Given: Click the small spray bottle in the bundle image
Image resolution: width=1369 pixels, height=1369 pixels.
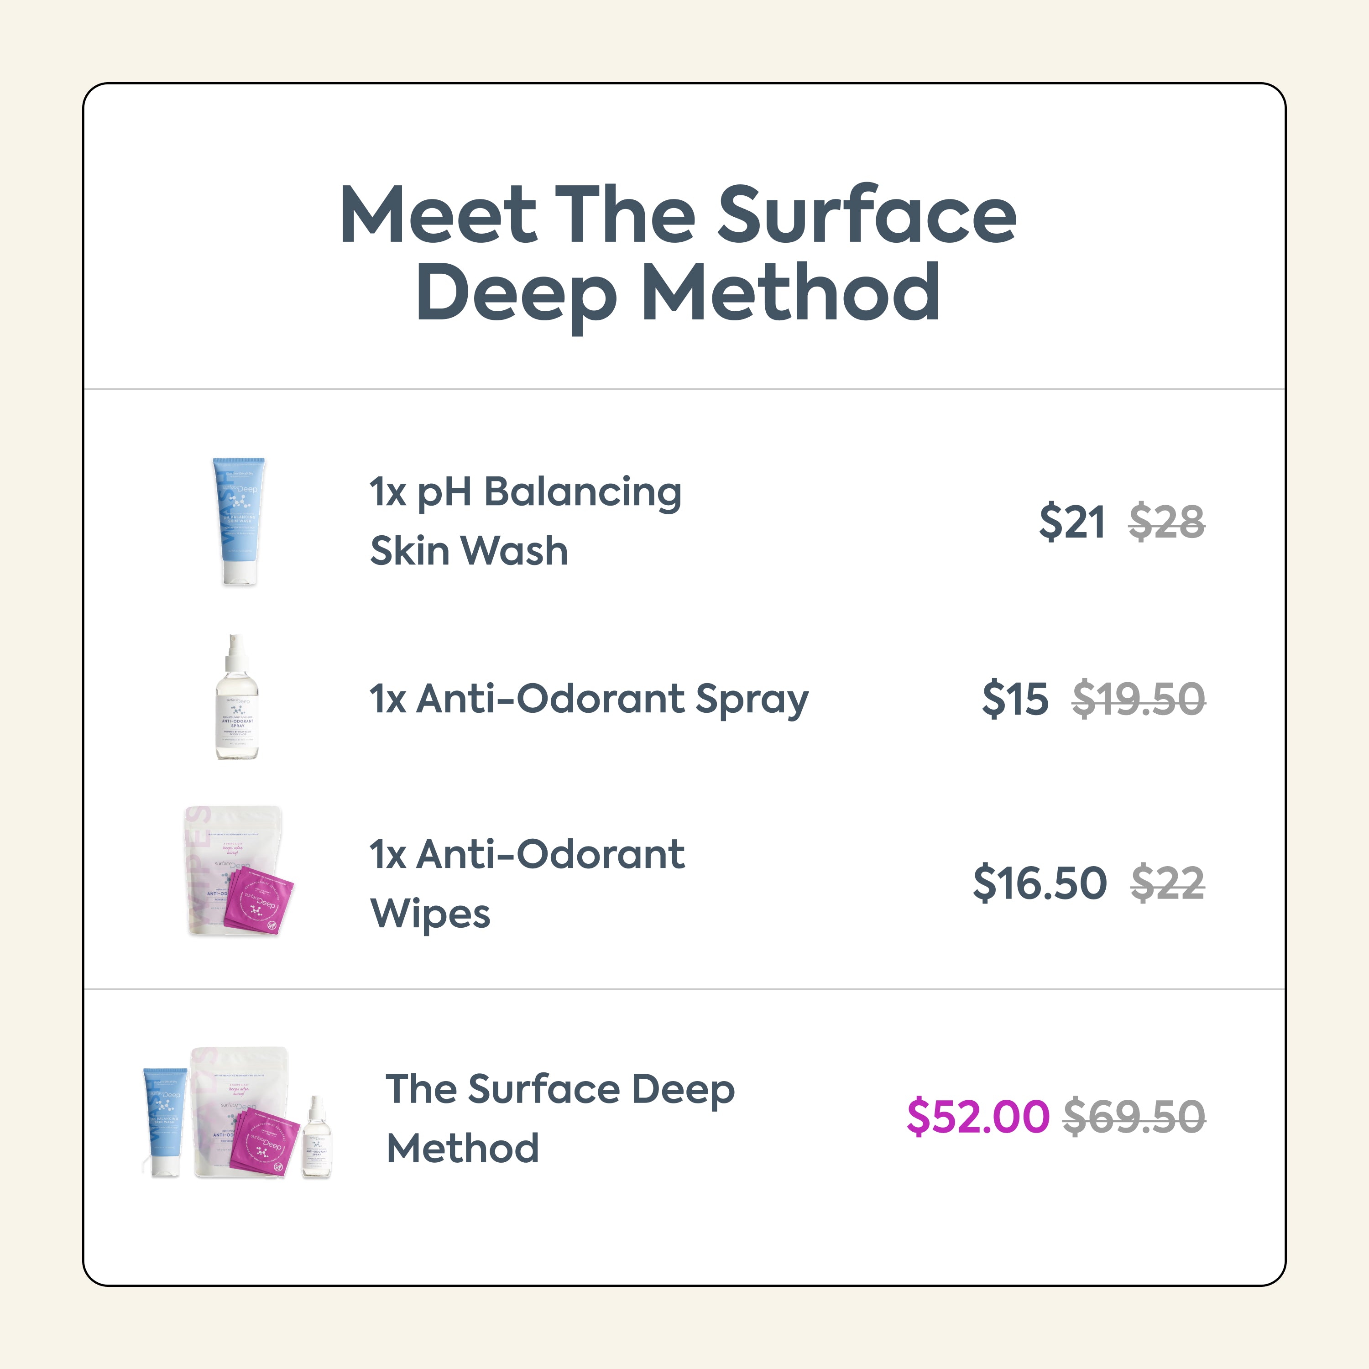Looking at the screenshot, I should pos(317,1138).
